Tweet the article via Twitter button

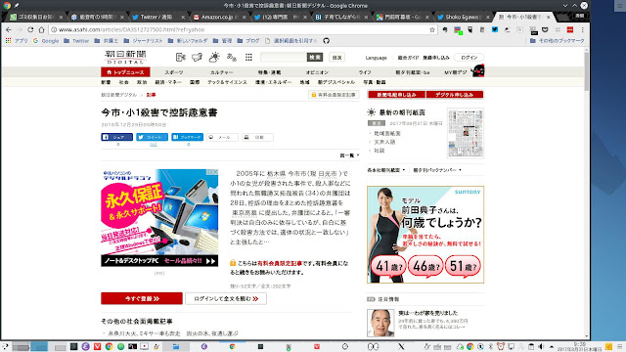pyautogui.click(x=153, y=137)
